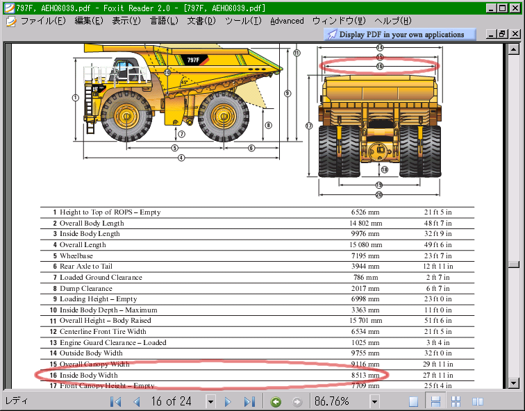Click the vertical scrollbar thumb
Image resolution: width=525 pixels, height=411 pixels.
[513, 264]
